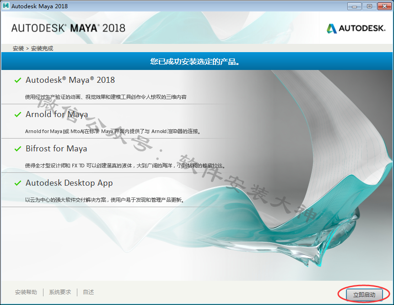Click the description starting 以云为中心的强大软件
This screenshot has width=394, height=305.
[105, 200]
